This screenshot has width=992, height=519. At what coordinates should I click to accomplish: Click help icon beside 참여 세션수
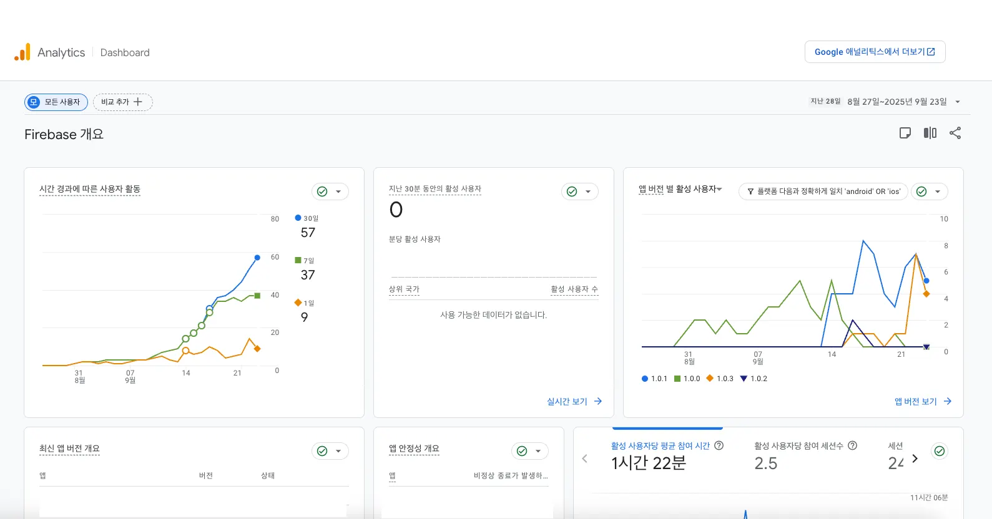click(x=853, y=445)
